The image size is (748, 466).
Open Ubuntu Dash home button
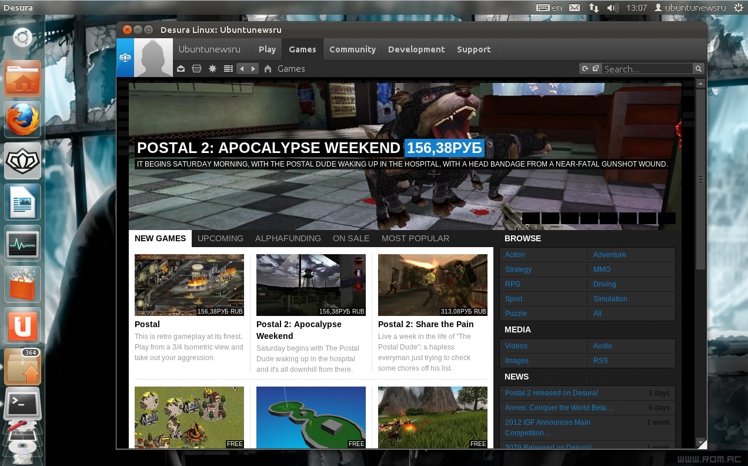coord(23,38)
